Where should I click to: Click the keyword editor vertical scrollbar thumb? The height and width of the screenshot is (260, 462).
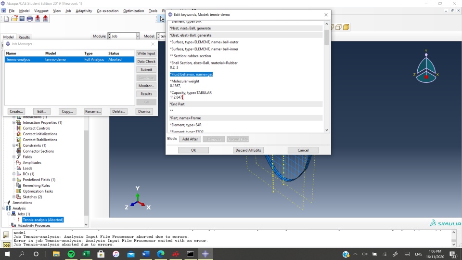(326, 37)
